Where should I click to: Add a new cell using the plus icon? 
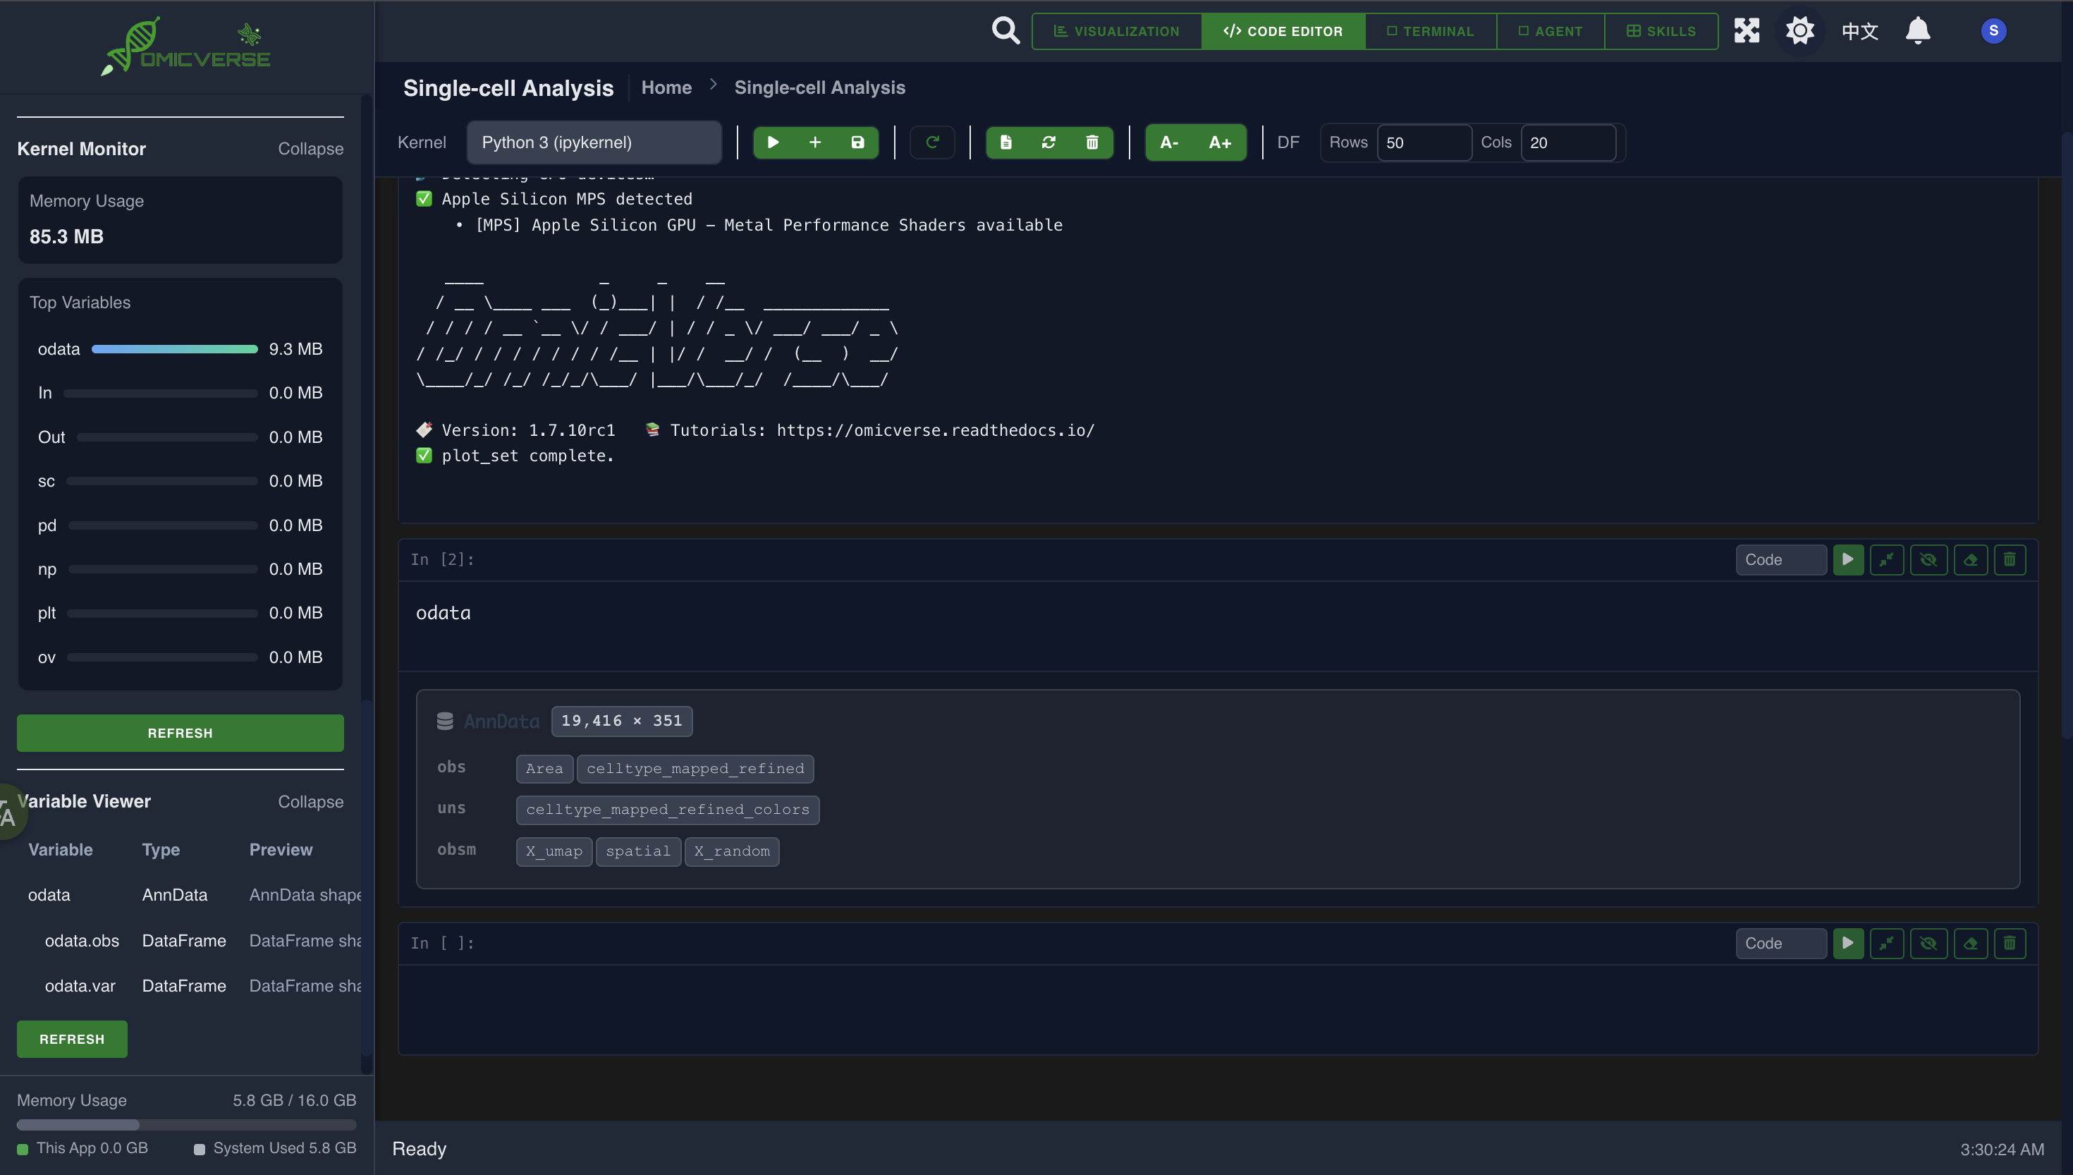pyautogui.click(x=816, y=142)
